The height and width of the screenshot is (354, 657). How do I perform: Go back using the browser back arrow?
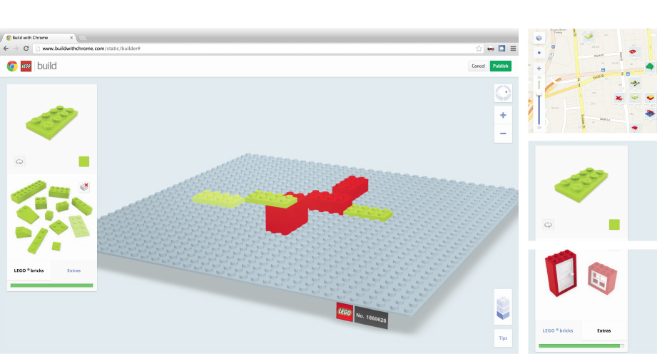pos(6,49)
